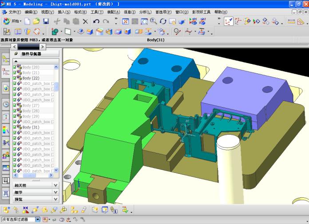The width and height of the screenshot is (309, 224).
Task: Select Body (28) in the part navigator
Action: (x=31, y=111)
